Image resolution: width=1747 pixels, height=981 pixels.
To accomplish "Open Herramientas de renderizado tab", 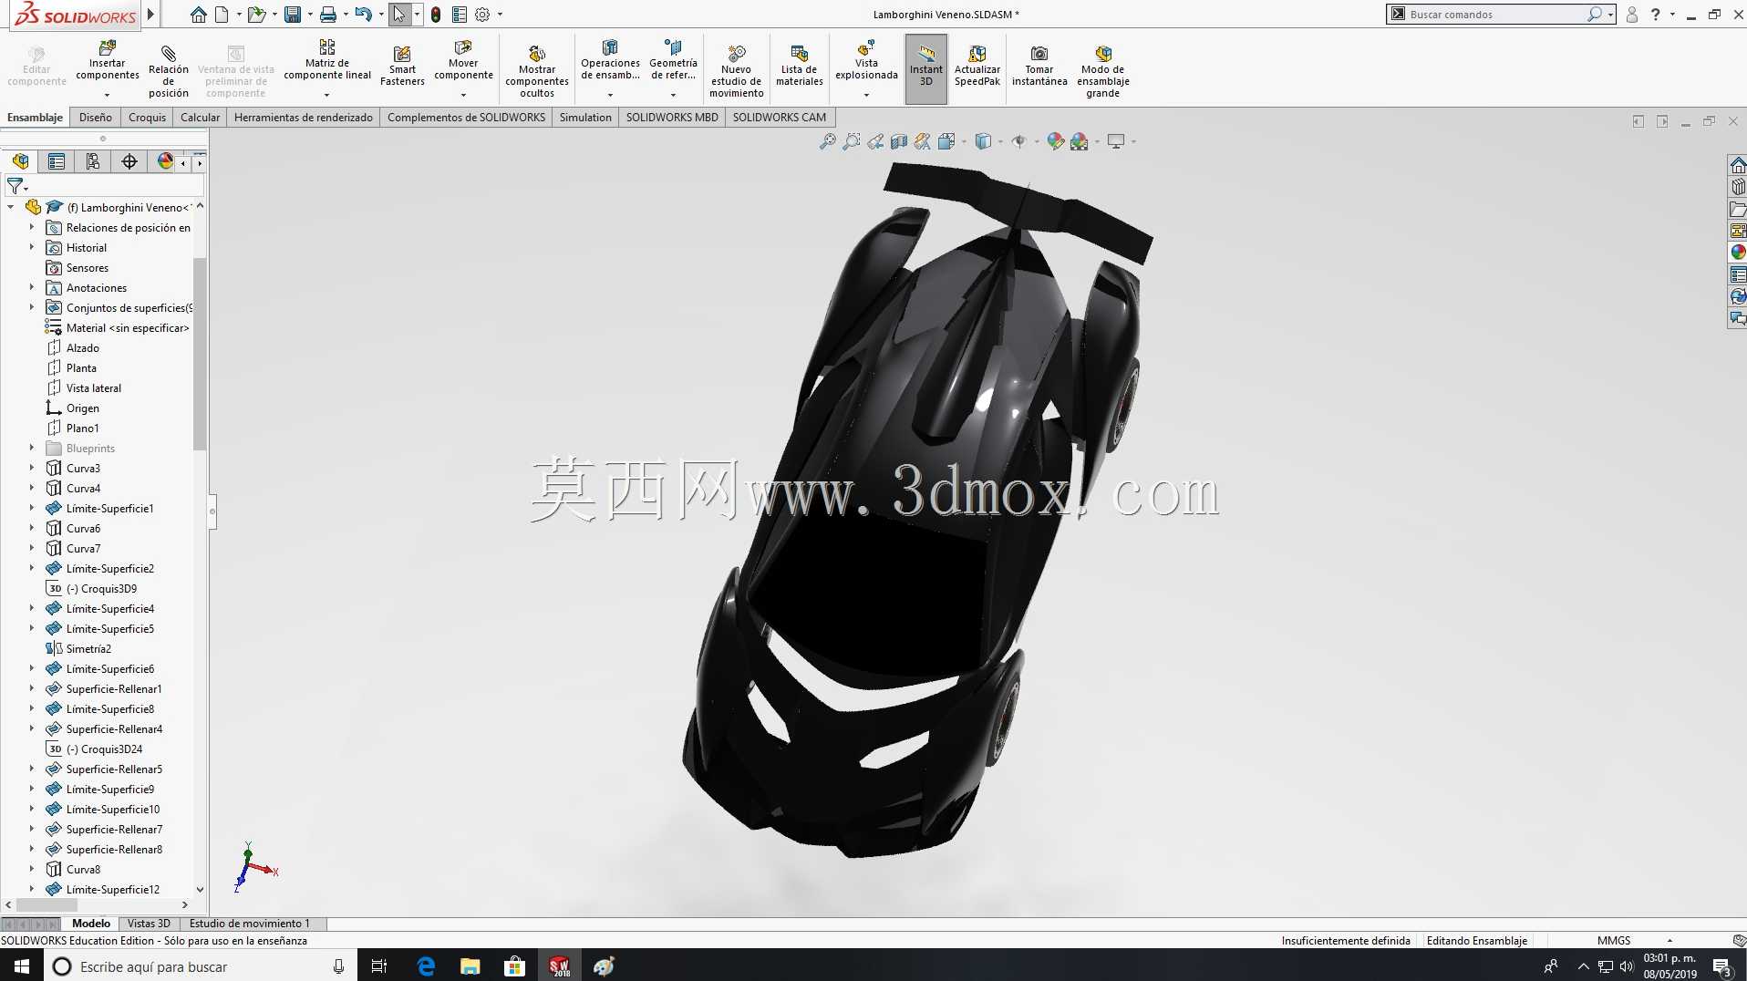I will 304,118.
